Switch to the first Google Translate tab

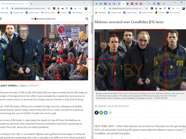[110, 4]
